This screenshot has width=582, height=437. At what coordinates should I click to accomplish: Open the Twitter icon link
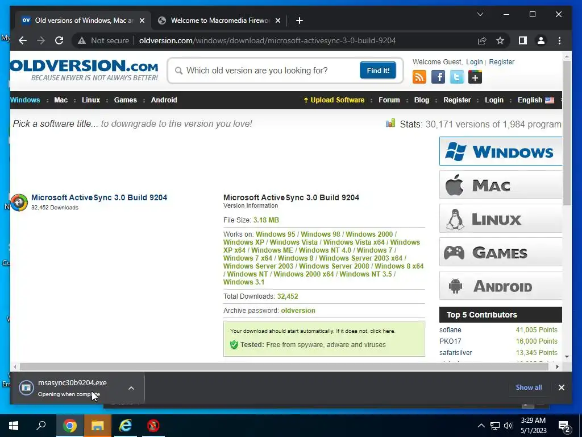click(456, 77)
